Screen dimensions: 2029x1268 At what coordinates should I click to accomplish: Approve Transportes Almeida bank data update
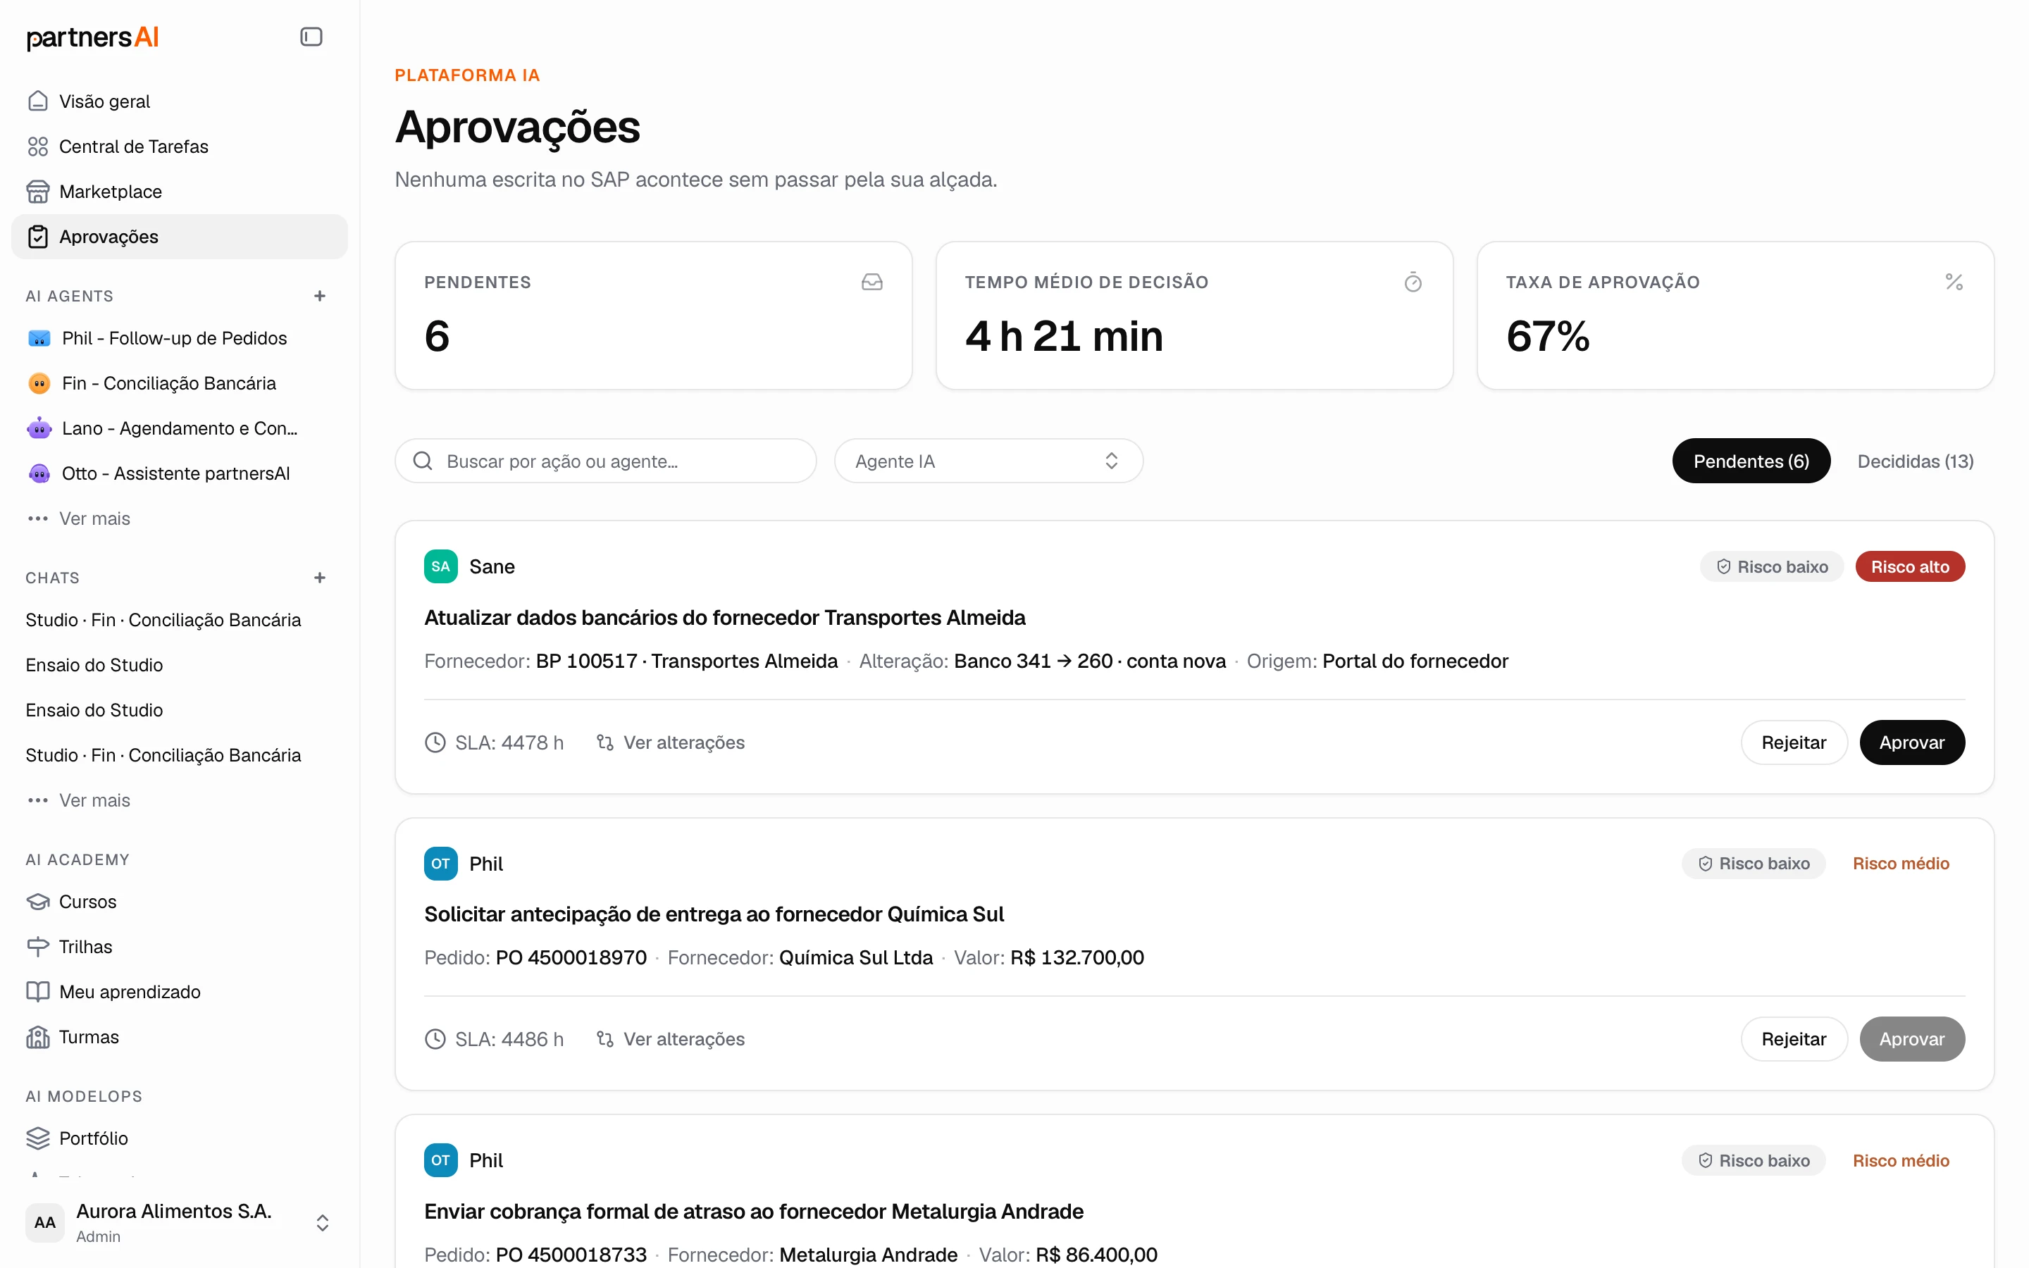[1911, 742]
